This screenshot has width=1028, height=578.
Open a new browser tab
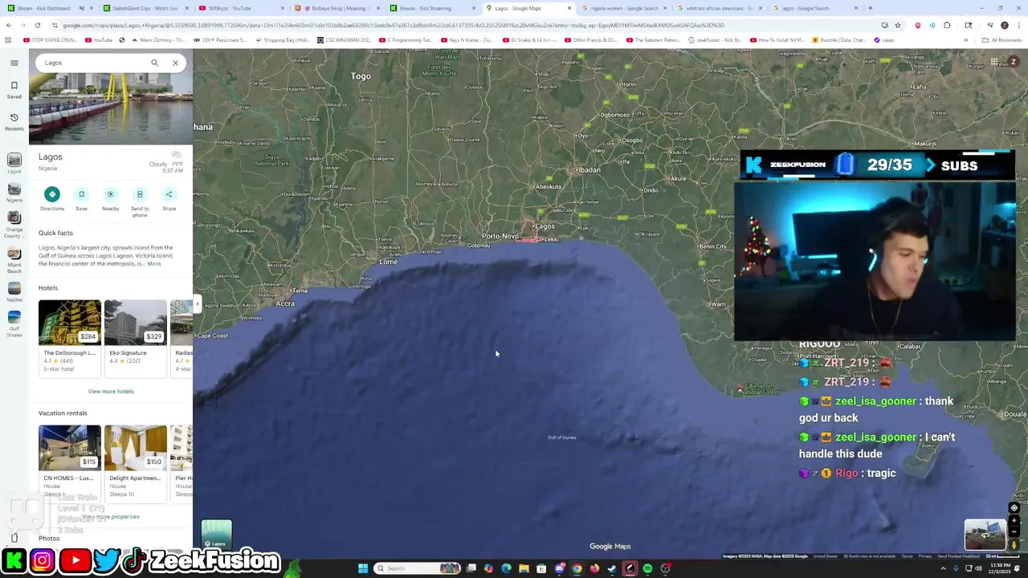[871, 8]
